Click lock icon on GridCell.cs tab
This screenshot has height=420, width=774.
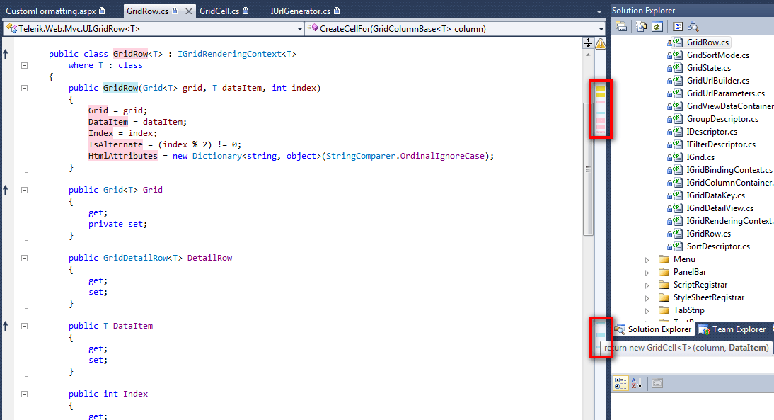[x=246, y=11]
